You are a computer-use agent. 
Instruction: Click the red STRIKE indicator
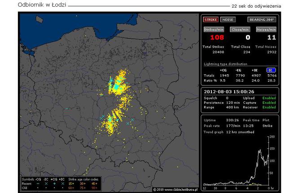pyautogui.click(x=210, y=20)
